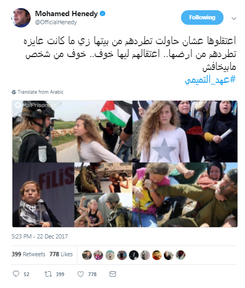The image size is (245, 288).
Task: Click the first liker's avatar
Action: pyautogui.click(x=87, y=255)
